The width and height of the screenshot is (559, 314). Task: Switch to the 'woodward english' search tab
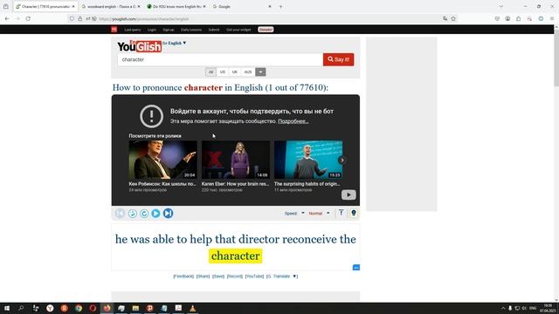point(111,6)
